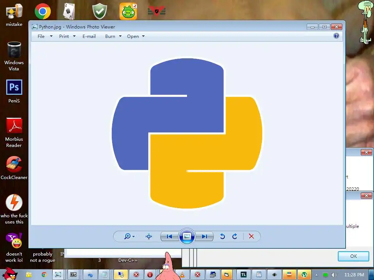Screen dimensions: 374x280
Task: Open the zoom dropdown arrow
Action: tap(134, 236)
